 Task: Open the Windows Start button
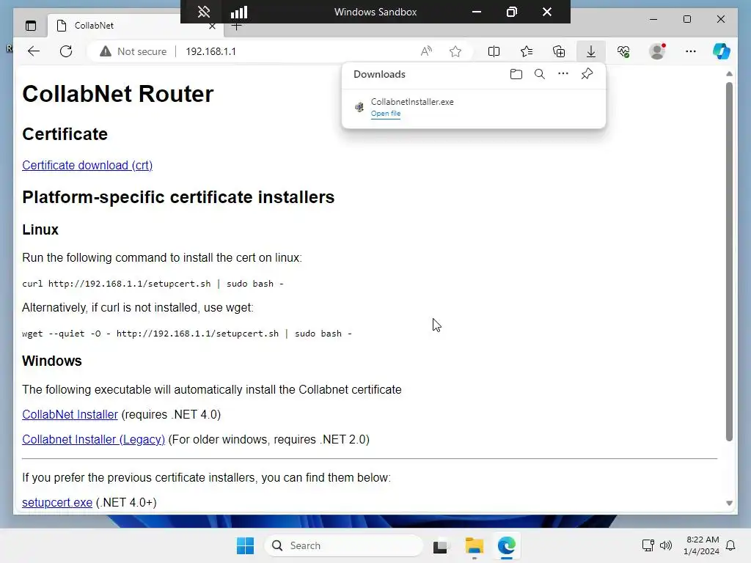[x=245, y=545]
